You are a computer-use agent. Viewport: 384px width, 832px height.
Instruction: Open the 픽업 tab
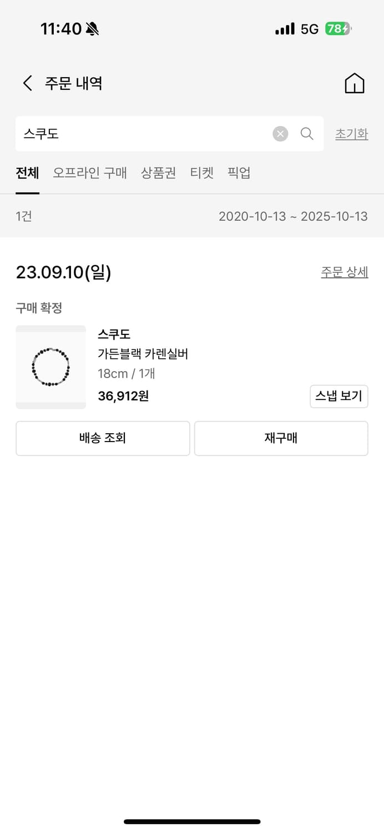tap(239, 173)
